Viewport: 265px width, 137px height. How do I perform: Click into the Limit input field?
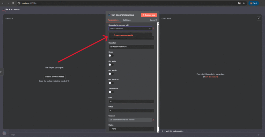click(x=131, y=102)
